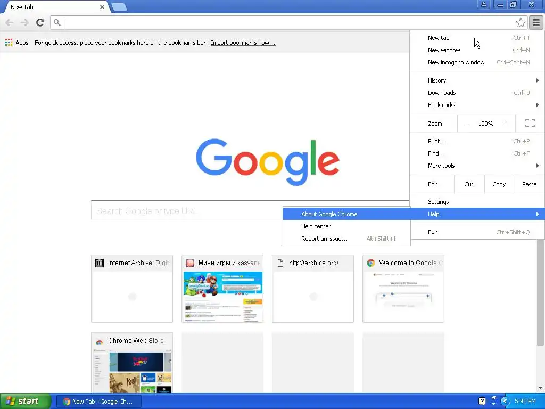Click the Internet Archive tile favicon
This screenshot has width=545, height=409.
pos(100,263)
